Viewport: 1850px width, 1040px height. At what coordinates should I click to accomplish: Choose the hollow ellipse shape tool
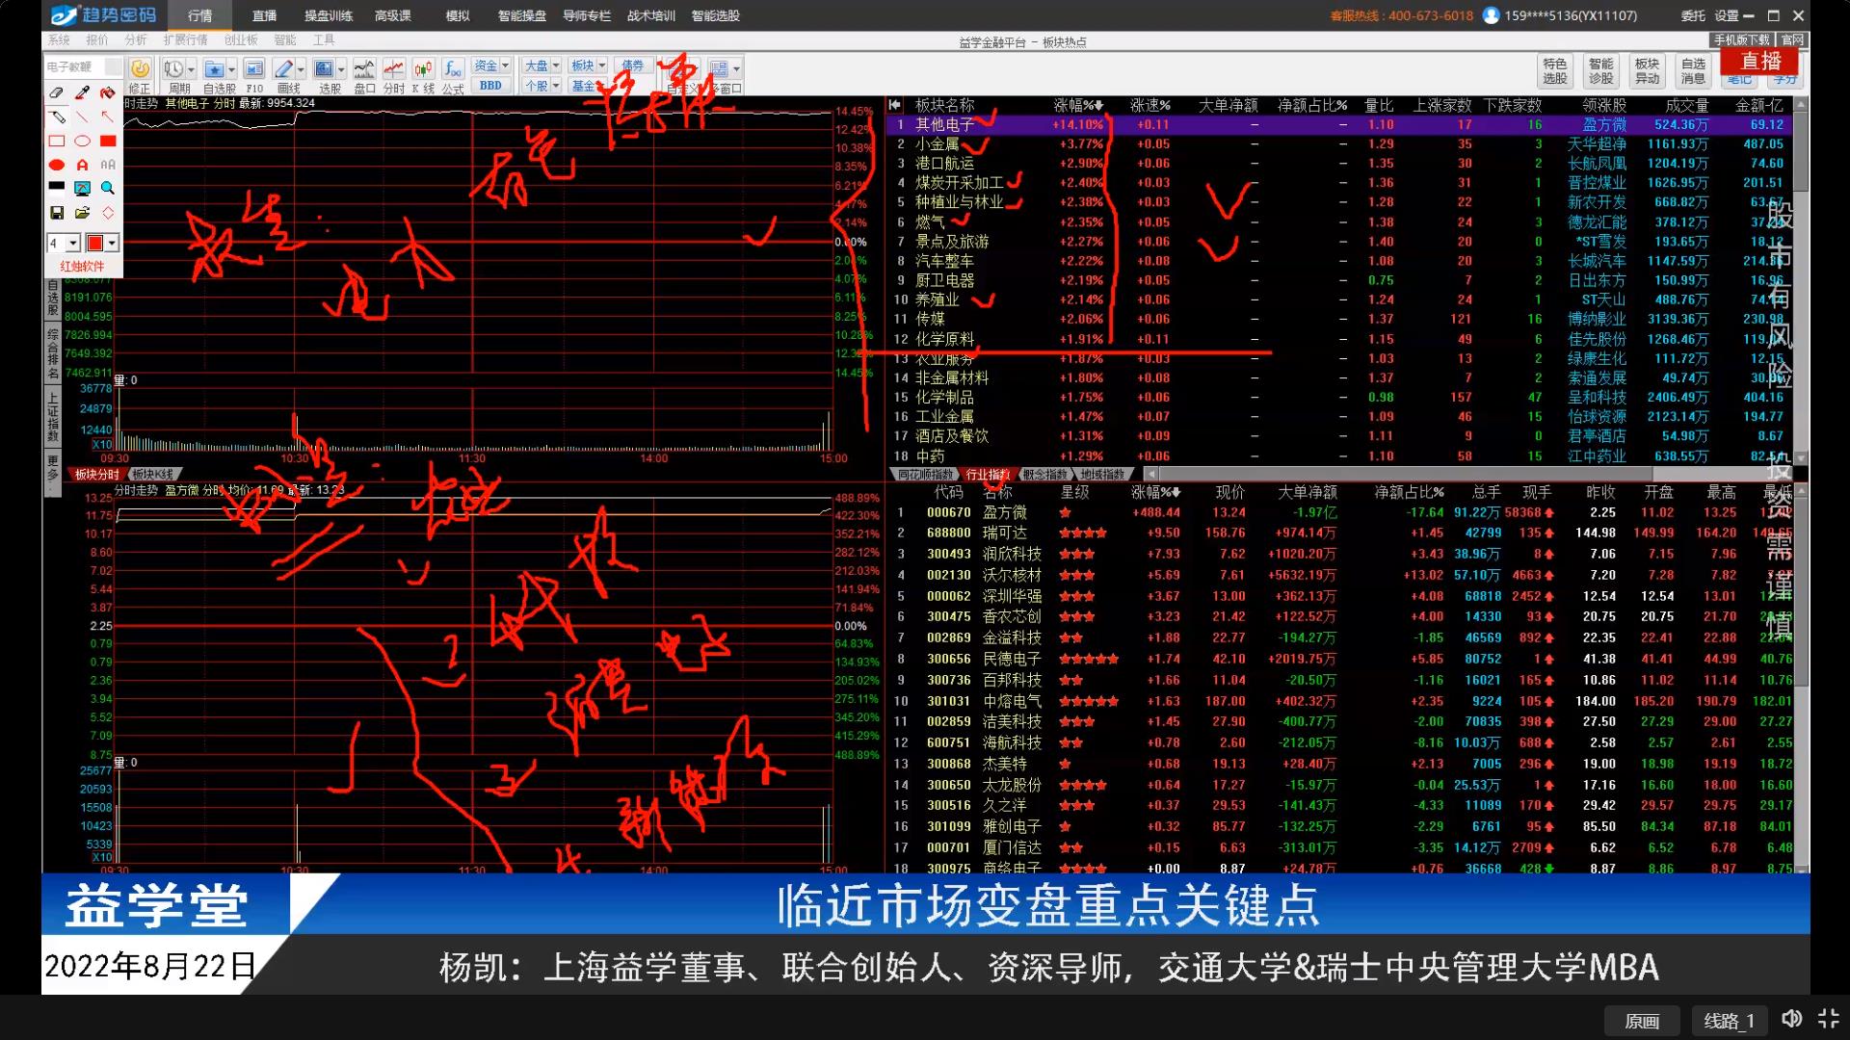click(x=82, y=142)
